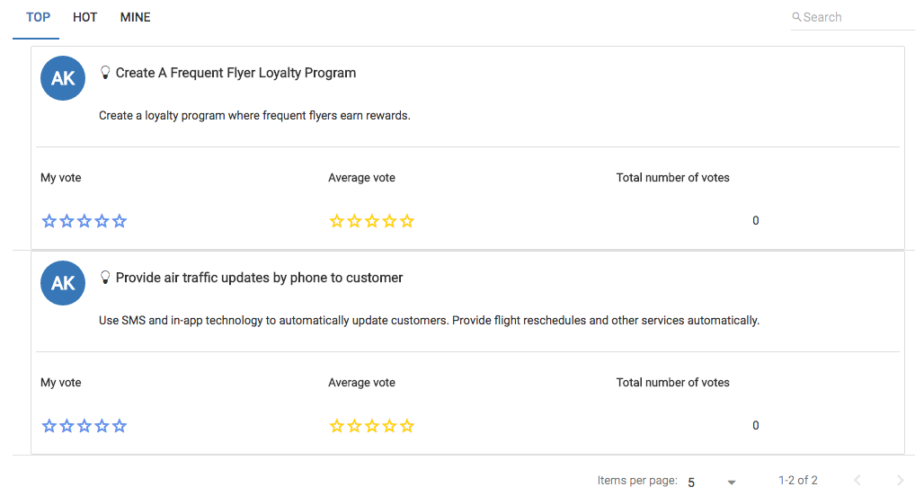Click the AK avatar on Frequent Flyer idea

point(63,78)
